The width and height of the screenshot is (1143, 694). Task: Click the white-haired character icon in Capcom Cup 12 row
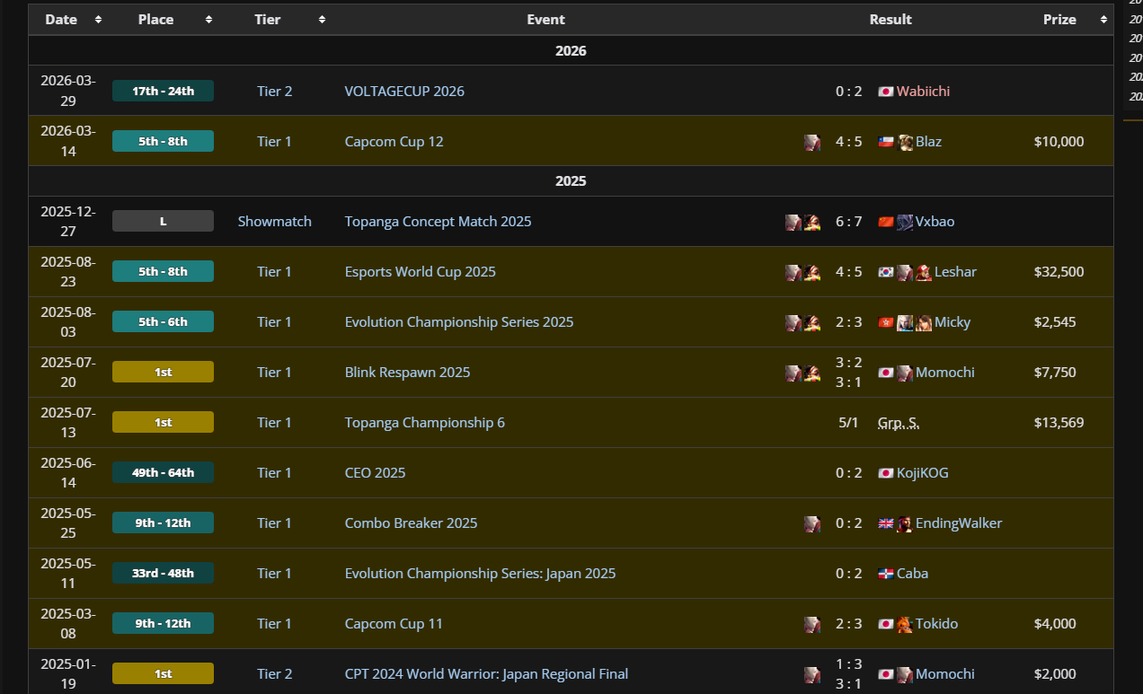(x=812, y=142)
